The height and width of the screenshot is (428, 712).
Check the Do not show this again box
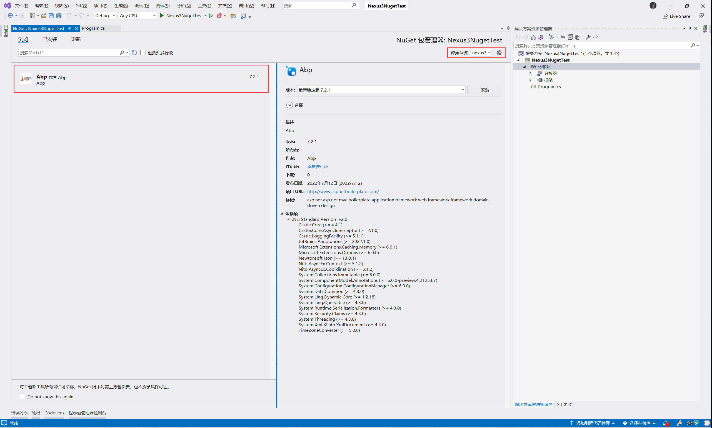(x=23, y=397)
